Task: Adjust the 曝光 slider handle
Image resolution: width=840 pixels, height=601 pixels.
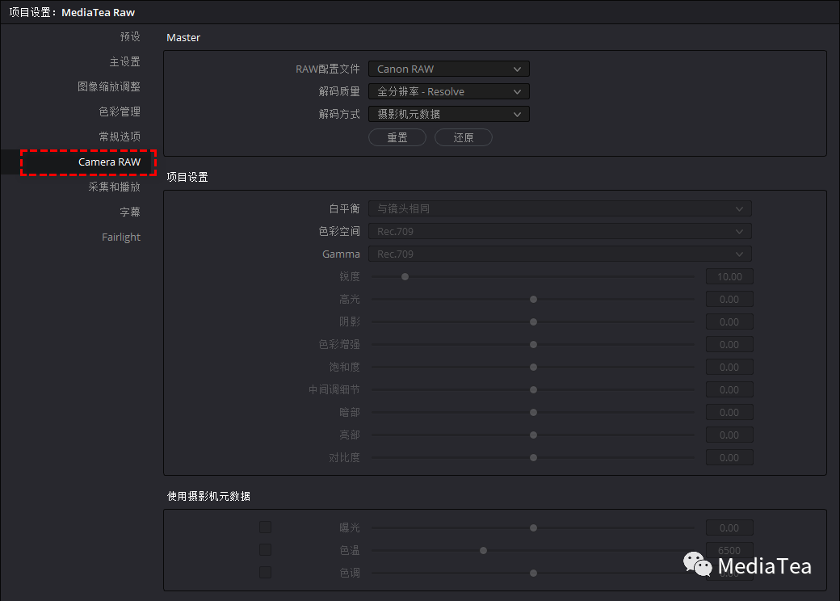Action: pos(533,528)
